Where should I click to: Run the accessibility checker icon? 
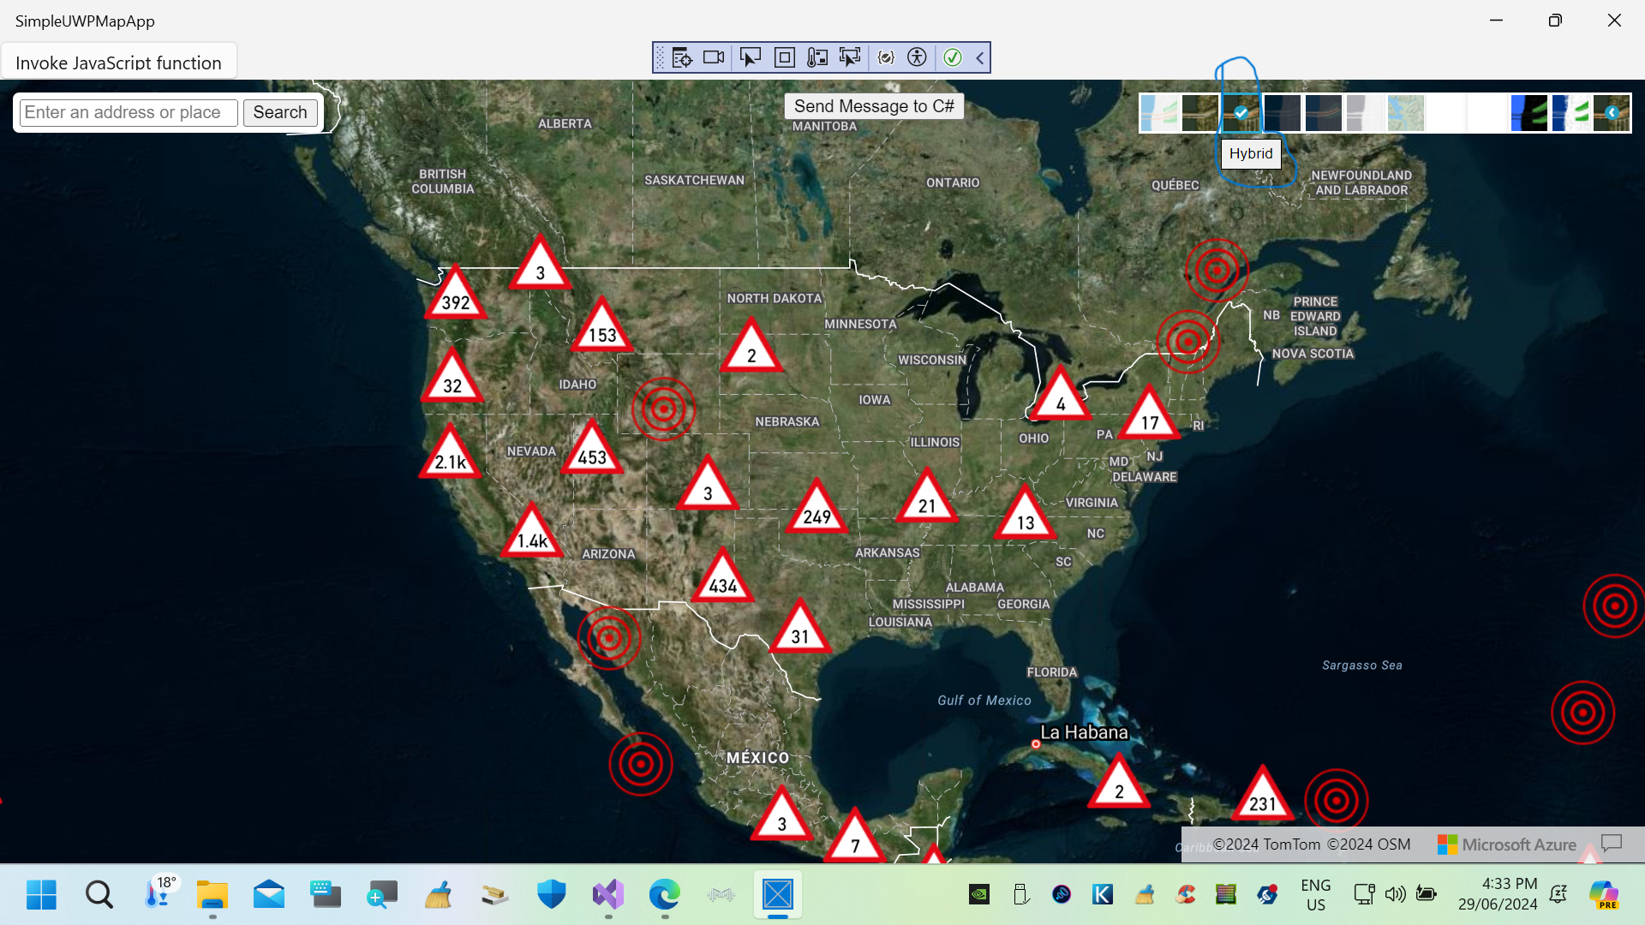click(x=918, y=57)
